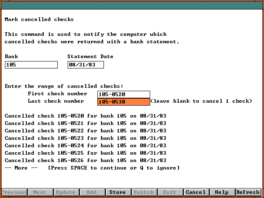Click the Cancelled check 105-0523 line
This screenshot has width=264, height=198.
(85, 138)
